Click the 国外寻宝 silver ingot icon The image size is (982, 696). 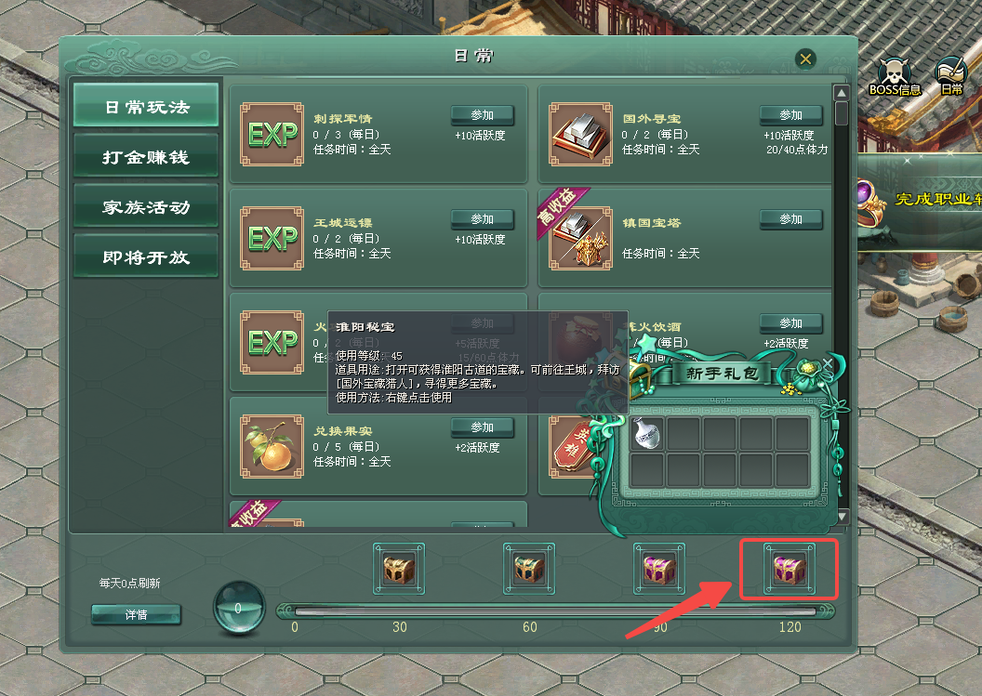click(580, 134)
